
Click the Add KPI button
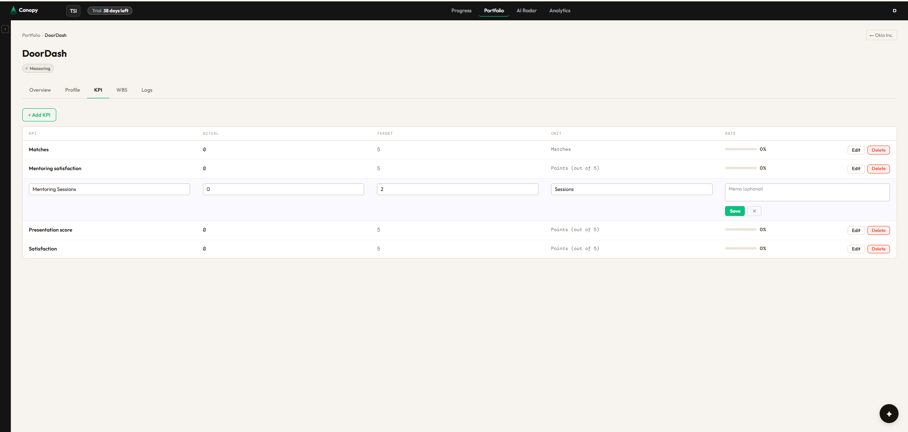coord(39,115)
